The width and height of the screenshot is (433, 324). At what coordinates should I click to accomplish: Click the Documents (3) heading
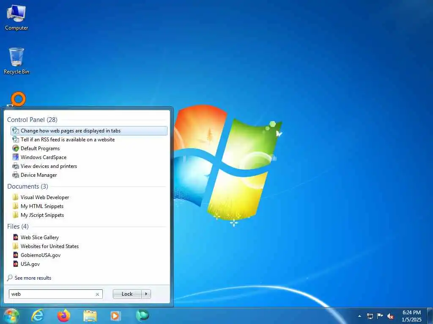(27, 186)
